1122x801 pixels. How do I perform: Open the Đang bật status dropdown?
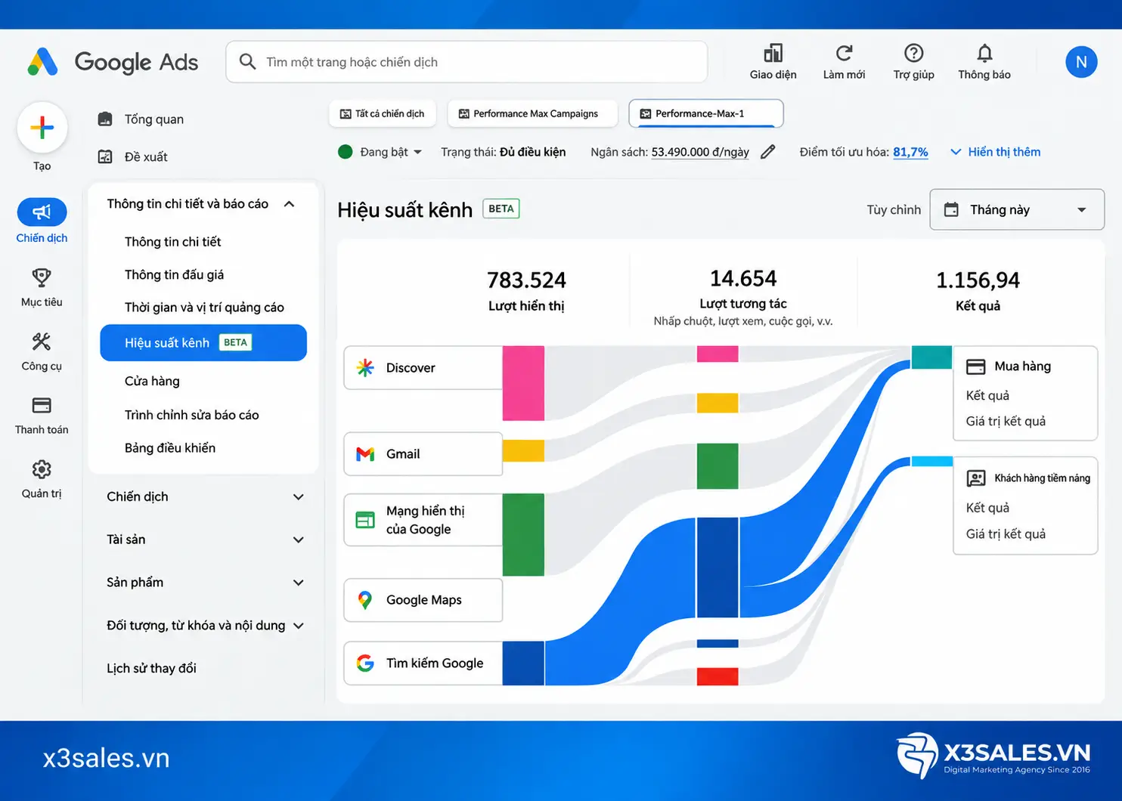[380, 152]
